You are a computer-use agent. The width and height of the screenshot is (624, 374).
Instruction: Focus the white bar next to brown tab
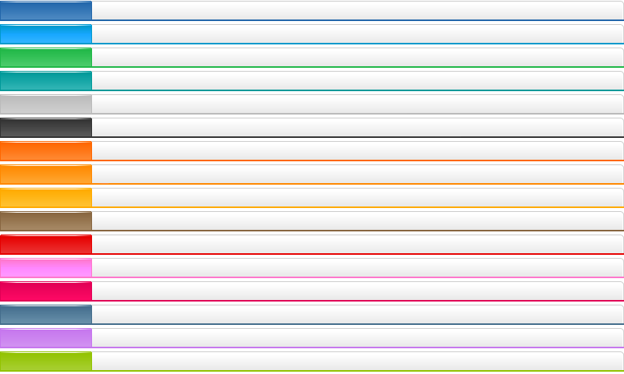pyautogui.click(x=357, y=221)
